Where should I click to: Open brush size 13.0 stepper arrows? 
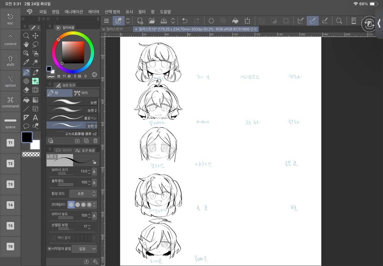coord(89,171)
